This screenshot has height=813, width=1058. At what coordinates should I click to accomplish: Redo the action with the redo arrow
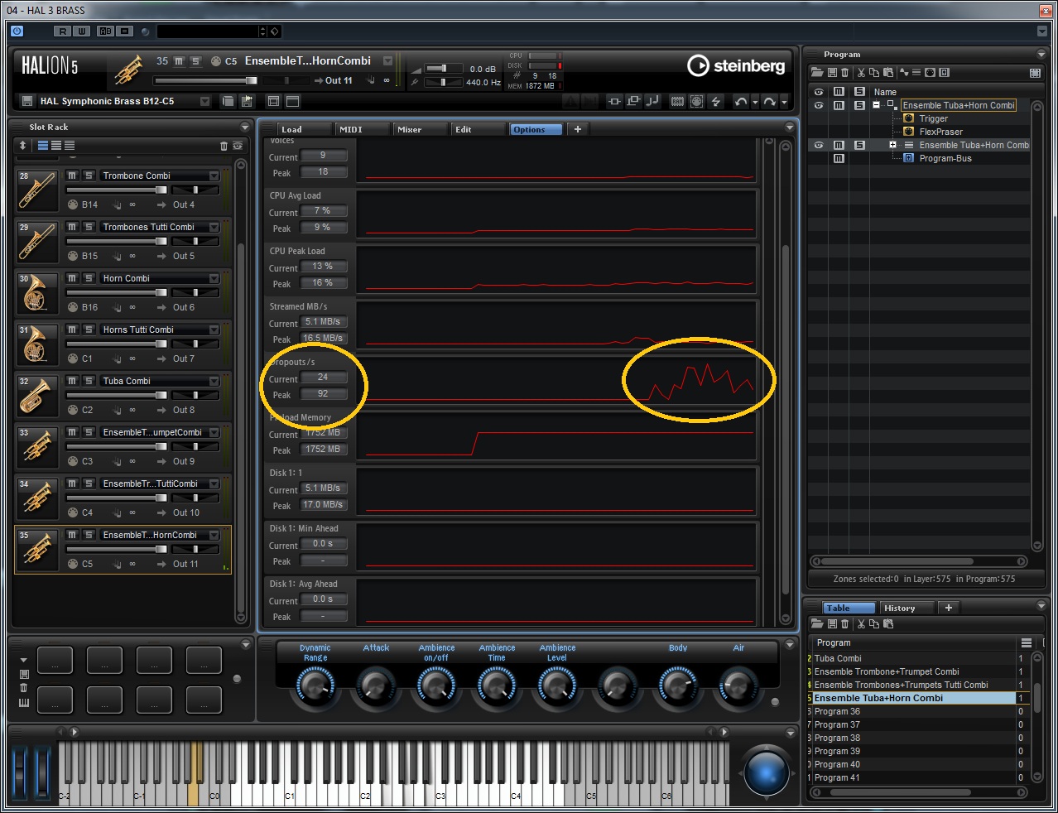pos(770,101)
